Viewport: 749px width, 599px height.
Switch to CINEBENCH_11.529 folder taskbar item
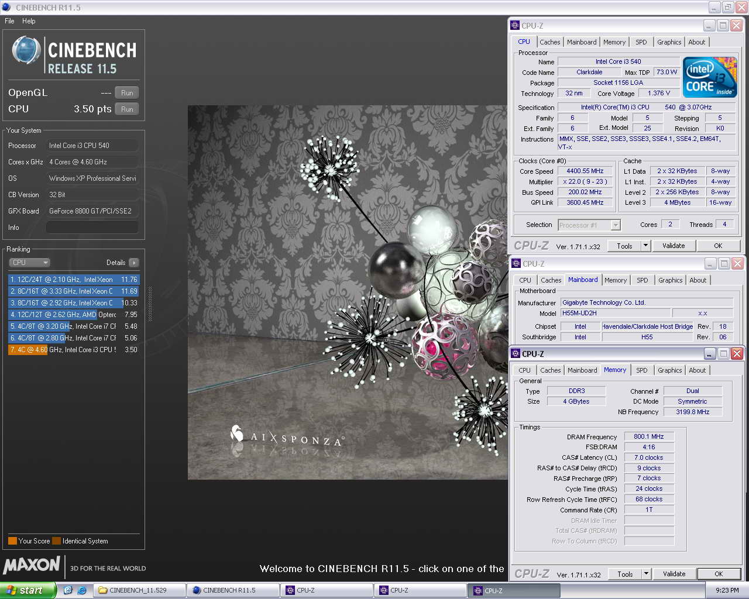[139, 590]
